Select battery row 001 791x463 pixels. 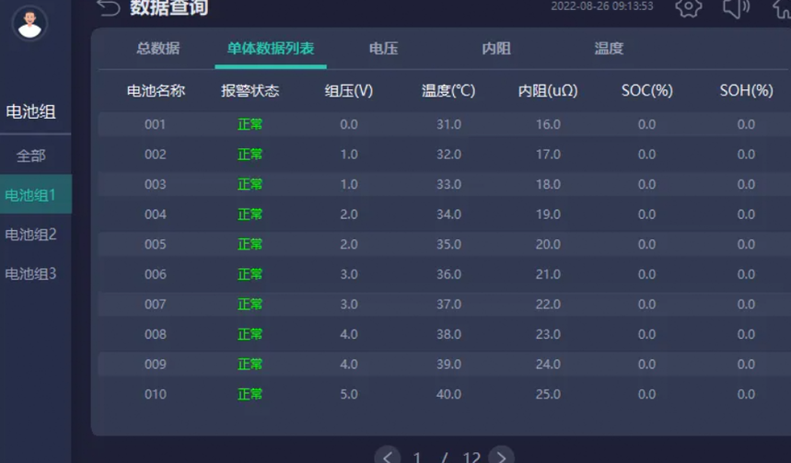pyautogui.click(x=444, y=124)
